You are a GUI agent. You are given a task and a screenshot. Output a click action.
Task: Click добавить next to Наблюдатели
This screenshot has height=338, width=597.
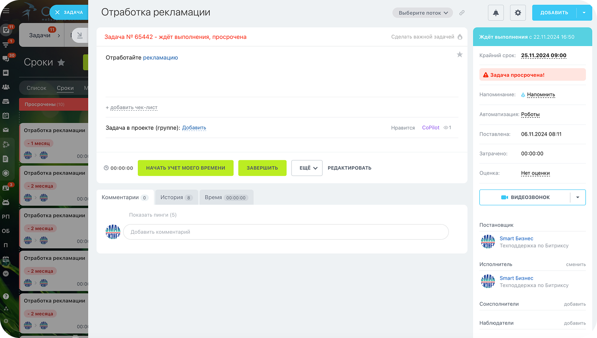point(575,323)
